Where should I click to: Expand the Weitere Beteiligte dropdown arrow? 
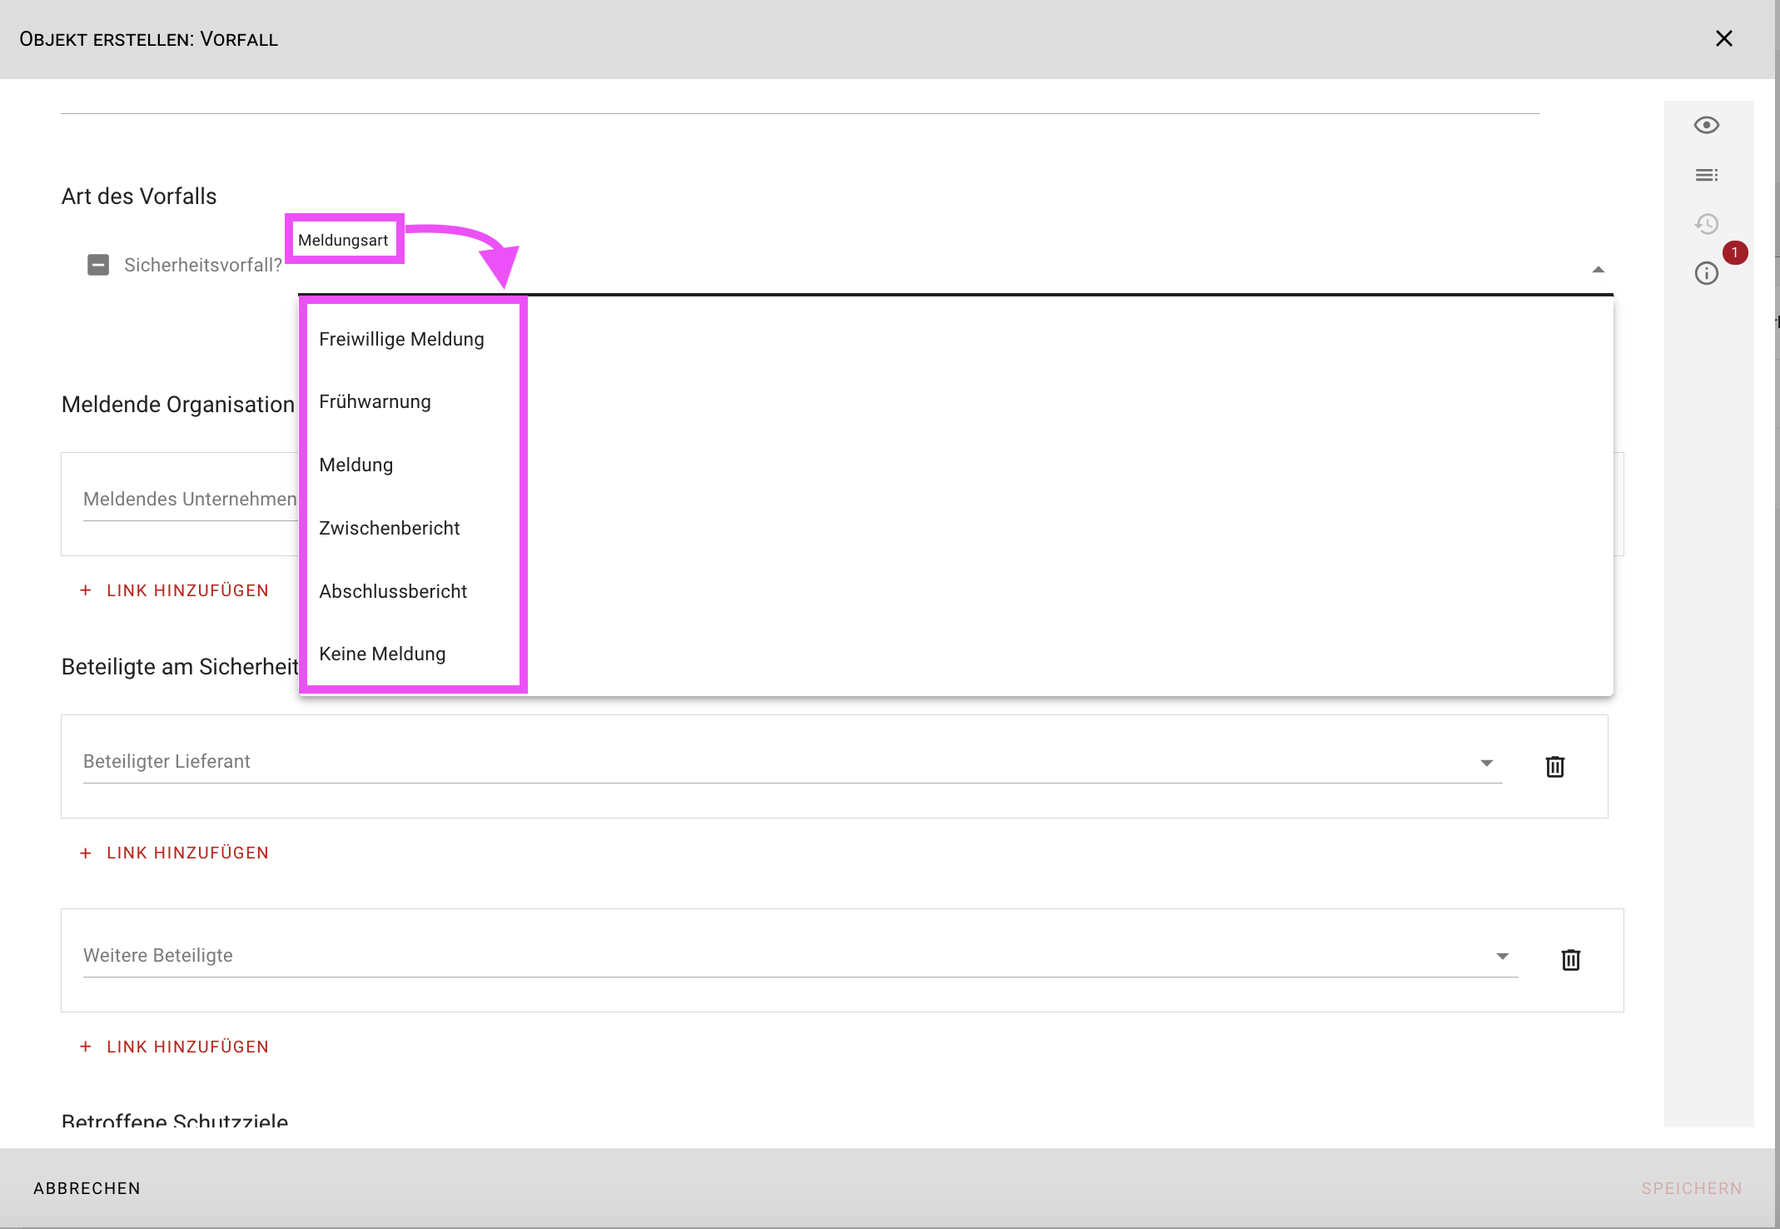coord(1502,956)
